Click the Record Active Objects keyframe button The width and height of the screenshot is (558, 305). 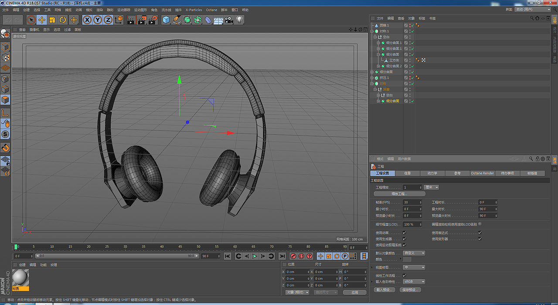point(293,256)
